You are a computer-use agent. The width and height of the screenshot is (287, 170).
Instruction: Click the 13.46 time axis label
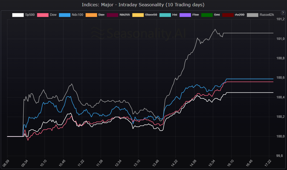pyautogui.click(x=156, y=163)
